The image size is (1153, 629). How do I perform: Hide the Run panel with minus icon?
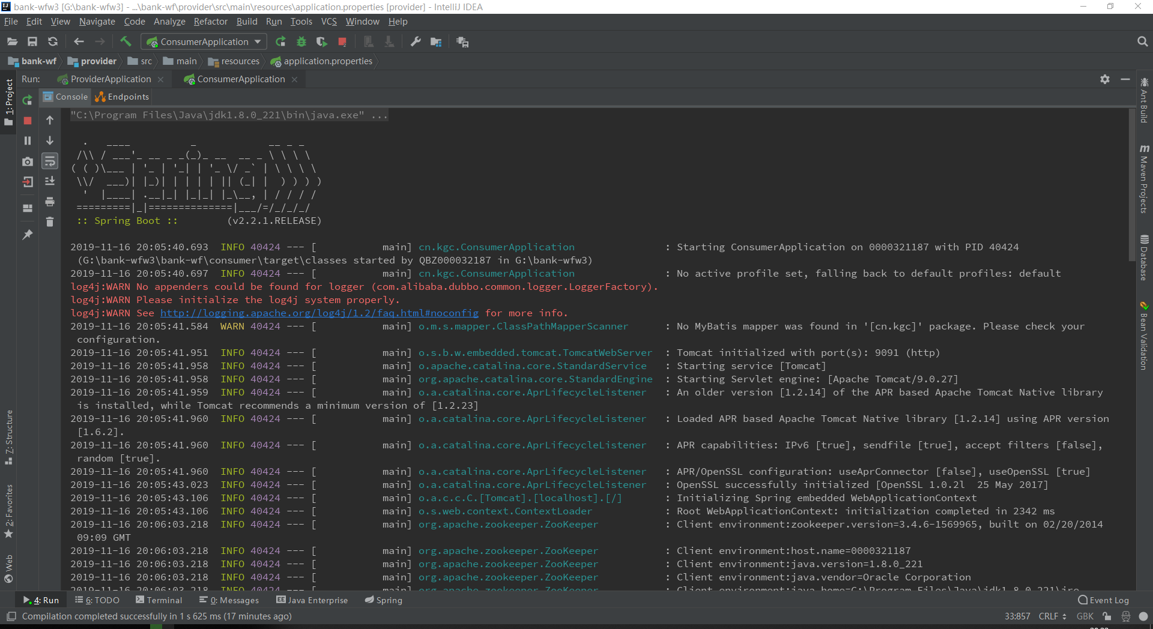[1125, 79]
